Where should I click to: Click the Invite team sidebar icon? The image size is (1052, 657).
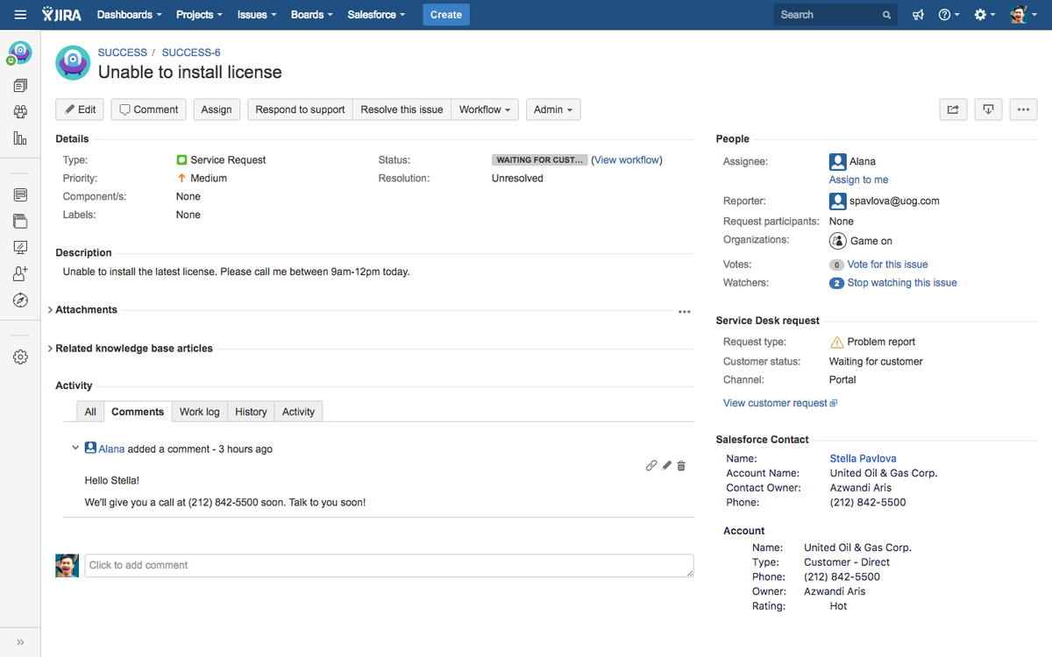click(x=20, y=273)
